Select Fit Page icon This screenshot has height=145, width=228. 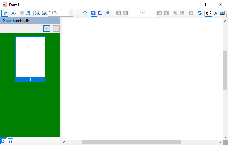(85, 13)
